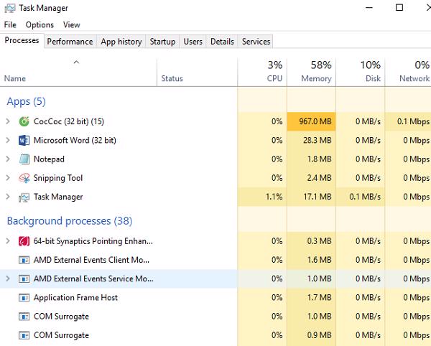Click the Task Manager title bar icon
431x346 pixels.
tap(10, 8)
